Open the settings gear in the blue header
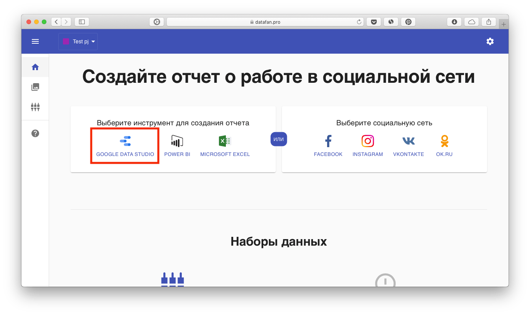This screenshot has width=530, height=315. [x=490, y=41]
